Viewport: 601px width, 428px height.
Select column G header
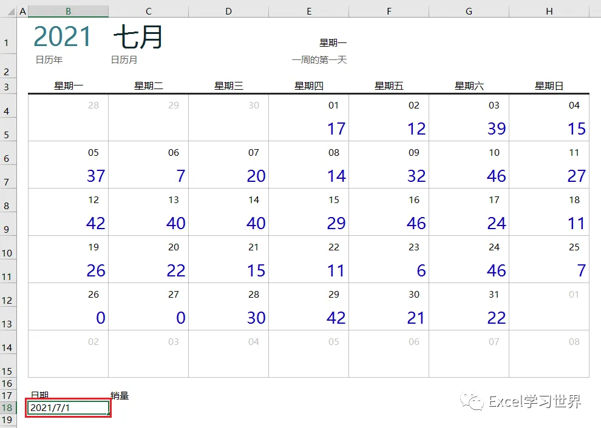pyautogui.click(x=469, y=12)
